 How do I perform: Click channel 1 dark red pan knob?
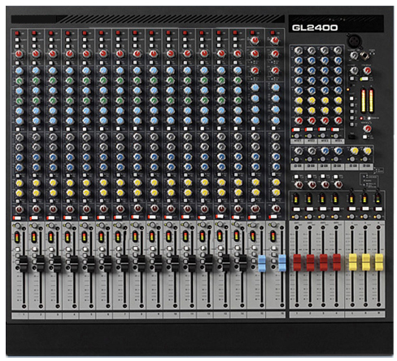pos(19,209)
